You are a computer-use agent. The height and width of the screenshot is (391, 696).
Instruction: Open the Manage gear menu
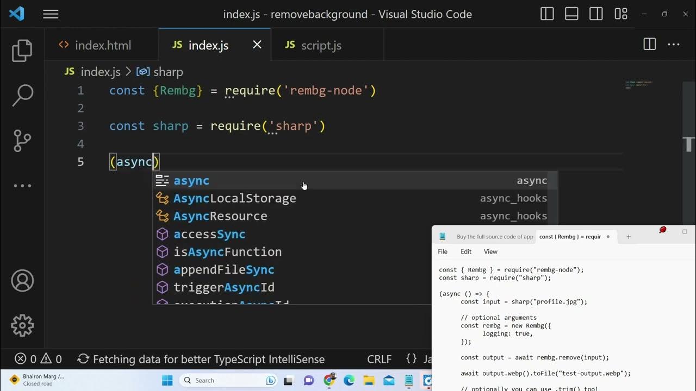[x=22, y=325]
